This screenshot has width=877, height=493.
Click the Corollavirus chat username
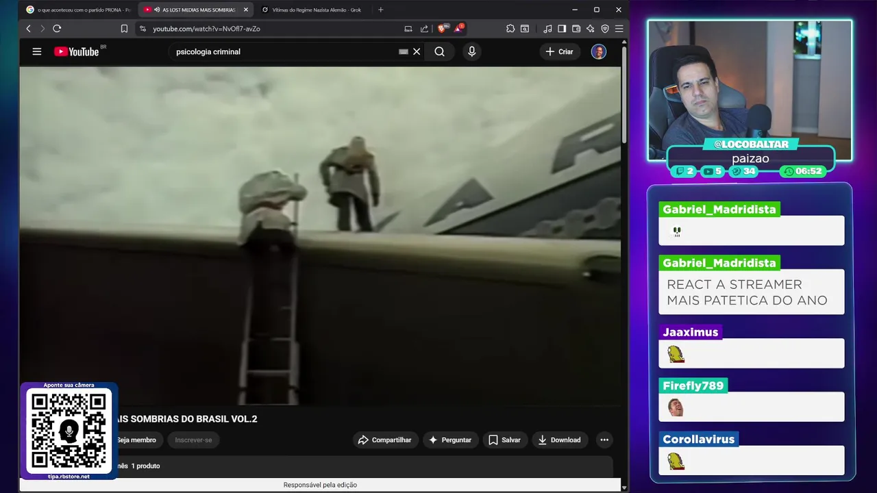click(698, 440)
